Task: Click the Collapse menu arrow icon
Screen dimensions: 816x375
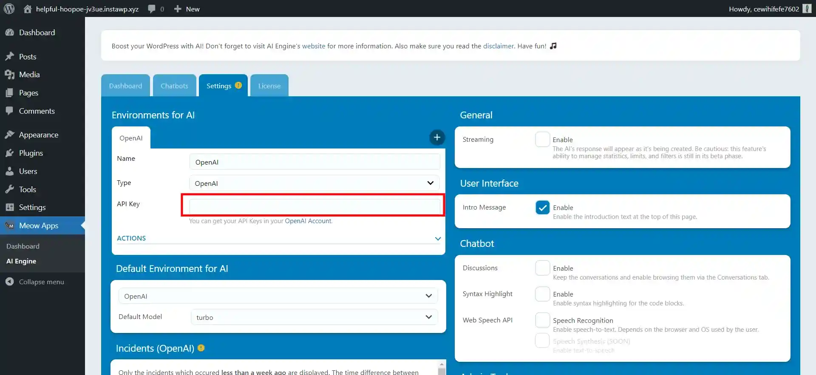Action: point(9,282)
